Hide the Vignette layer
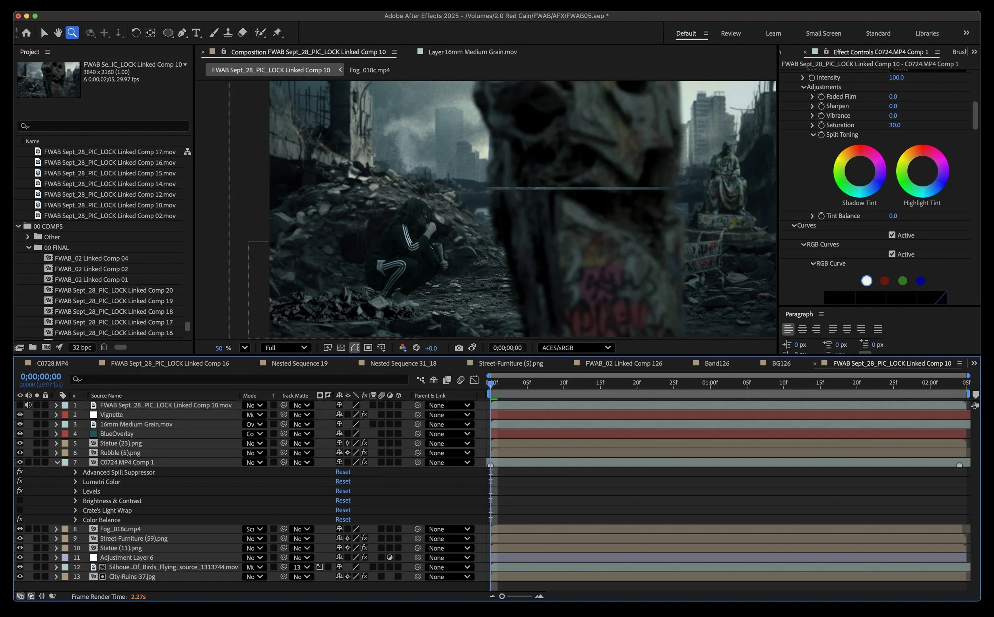 pyautogui.click(x=20, y=414)
